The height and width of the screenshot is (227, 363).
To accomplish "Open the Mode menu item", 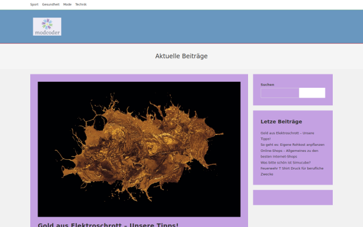I will pyautogui.click(x=67, y=4).
